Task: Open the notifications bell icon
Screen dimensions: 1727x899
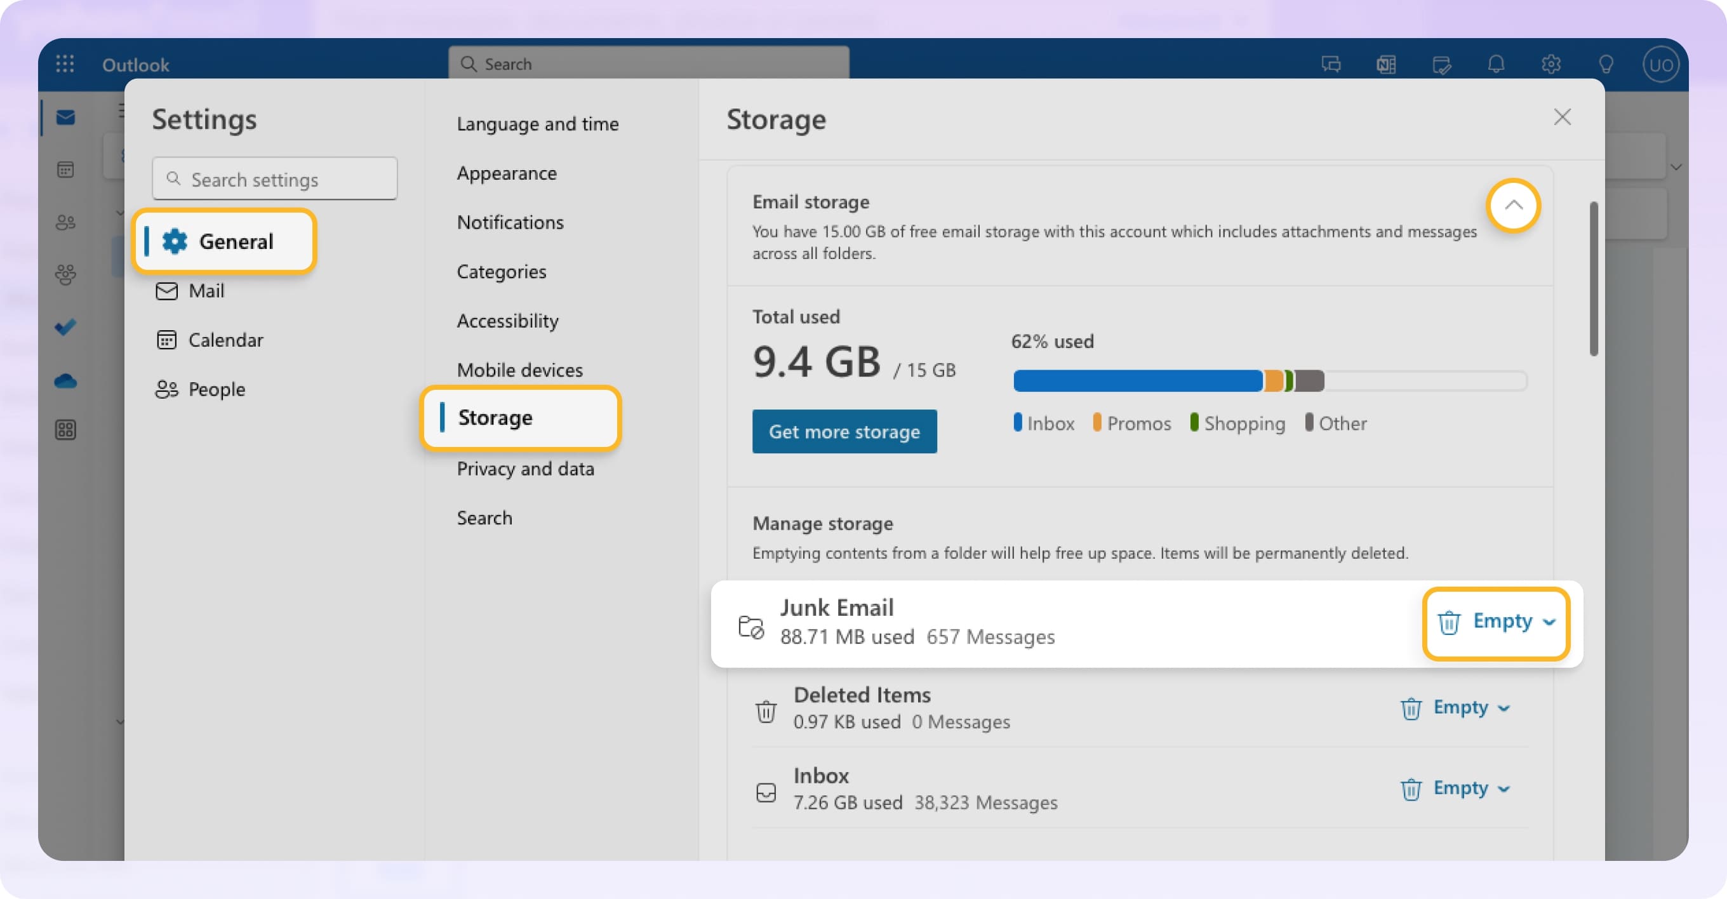Action: (x=1497, y=64)
